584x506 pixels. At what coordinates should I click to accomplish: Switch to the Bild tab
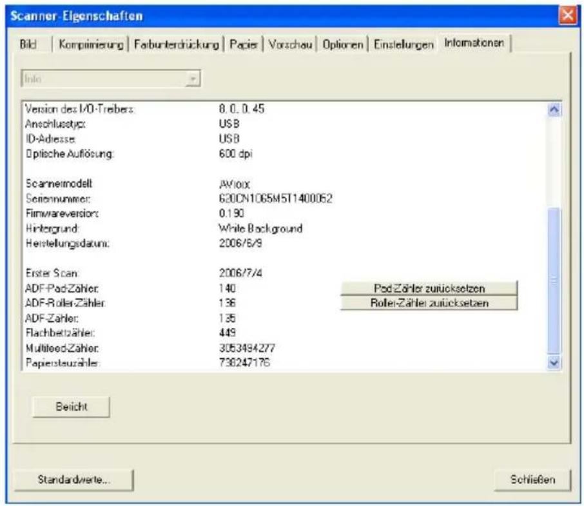point(28,44)
